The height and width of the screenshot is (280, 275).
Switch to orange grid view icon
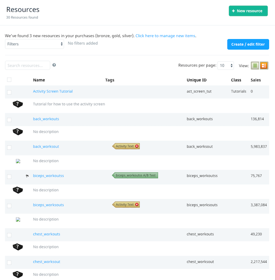tap(264, 66)
